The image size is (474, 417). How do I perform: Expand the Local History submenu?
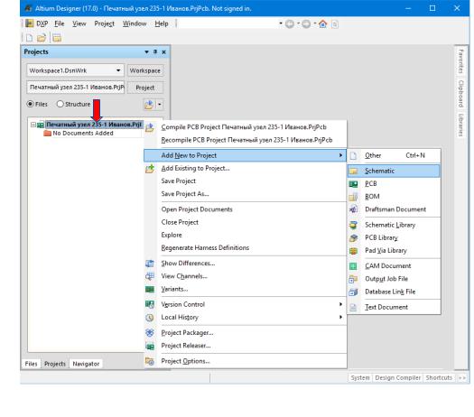point(340,318)
